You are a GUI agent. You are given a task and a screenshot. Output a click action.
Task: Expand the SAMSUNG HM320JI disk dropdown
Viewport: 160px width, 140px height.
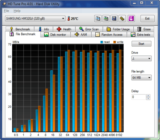point(35,18)
